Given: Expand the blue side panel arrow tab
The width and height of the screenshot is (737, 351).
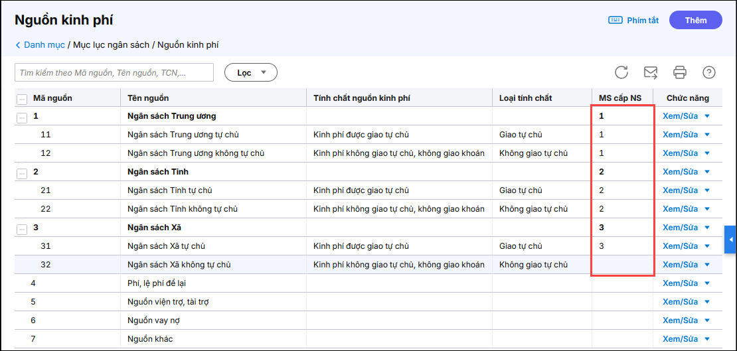Looking at the screenshot, I should click(730, 239).
